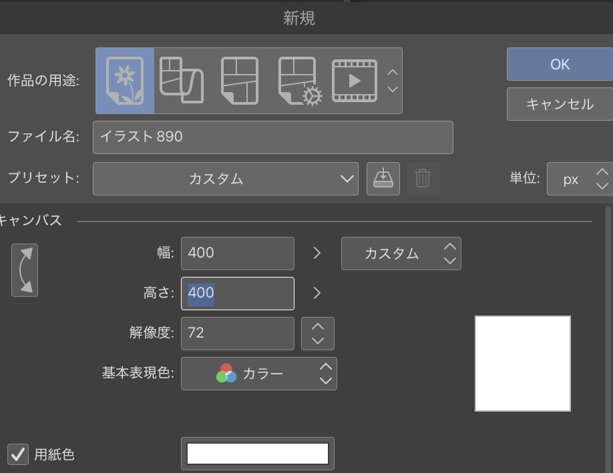Open the 基本表現色 color mode dropdown

[259, 374]
